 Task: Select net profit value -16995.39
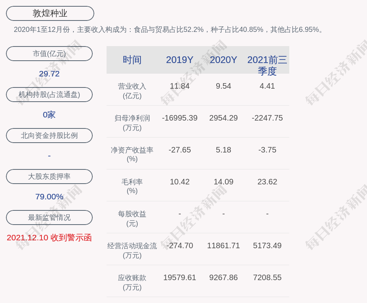coord(180,118)
